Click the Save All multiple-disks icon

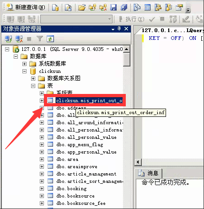pos(124,7)
